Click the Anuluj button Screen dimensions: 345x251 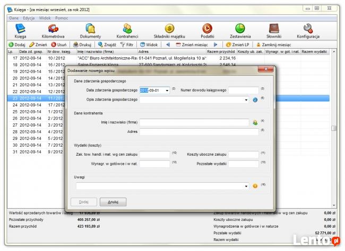[x=113, y=202]
